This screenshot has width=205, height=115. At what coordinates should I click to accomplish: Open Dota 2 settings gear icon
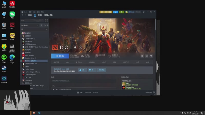[x=142, y=56]
